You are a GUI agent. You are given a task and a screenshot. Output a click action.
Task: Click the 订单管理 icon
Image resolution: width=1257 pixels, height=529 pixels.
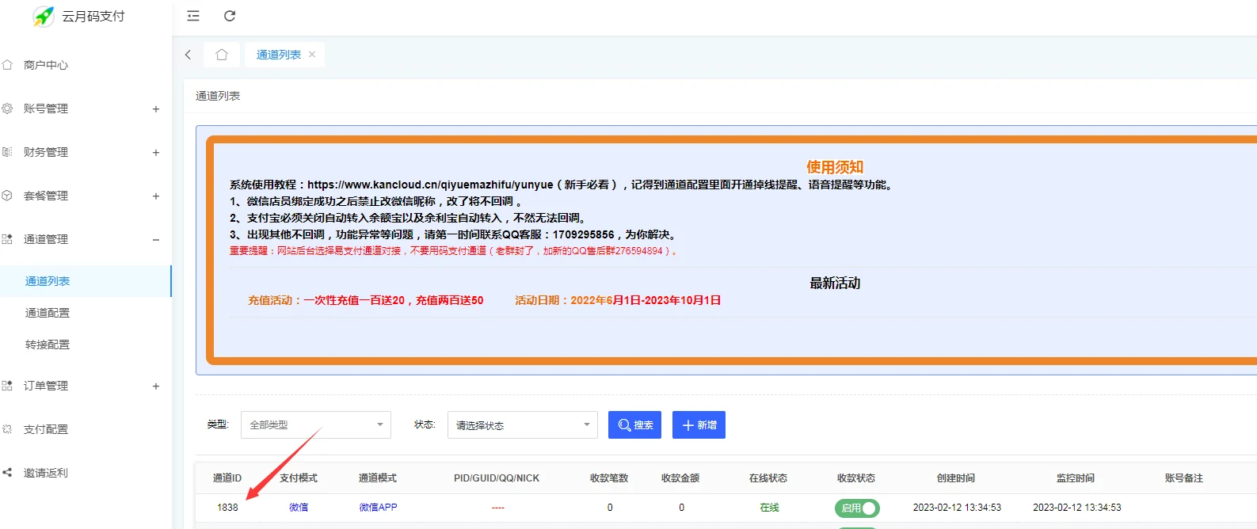coord(7,386)
